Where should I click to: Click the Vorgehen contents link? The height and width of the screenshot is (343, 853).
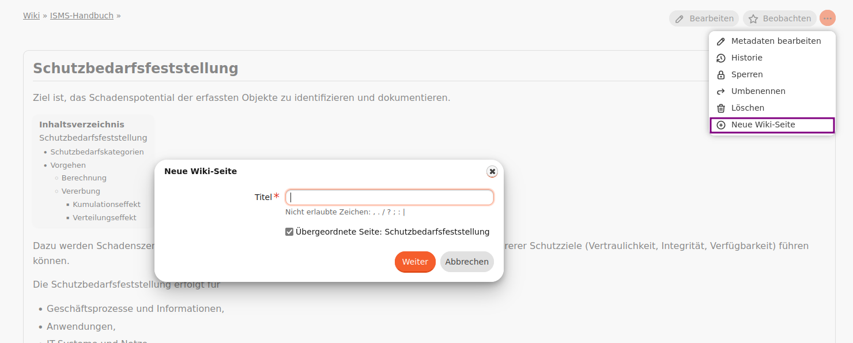[x=69, y=165]
